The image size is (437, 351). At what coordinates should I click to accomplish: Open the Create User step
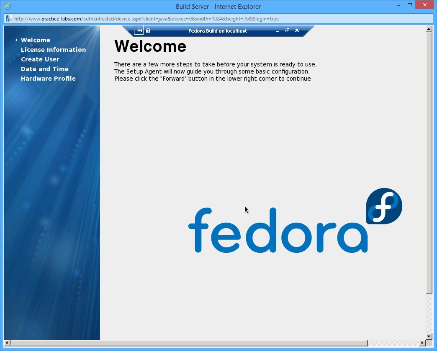click(40, 59)
